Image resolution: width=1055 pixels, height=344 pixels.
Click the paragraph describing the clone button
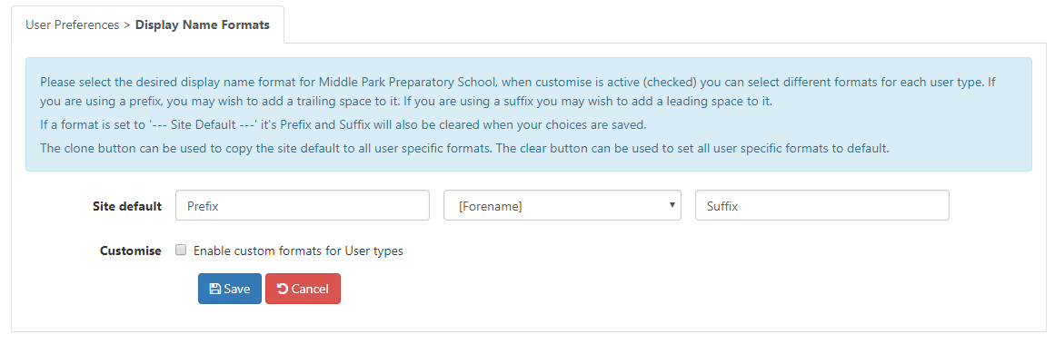point(464,149)
